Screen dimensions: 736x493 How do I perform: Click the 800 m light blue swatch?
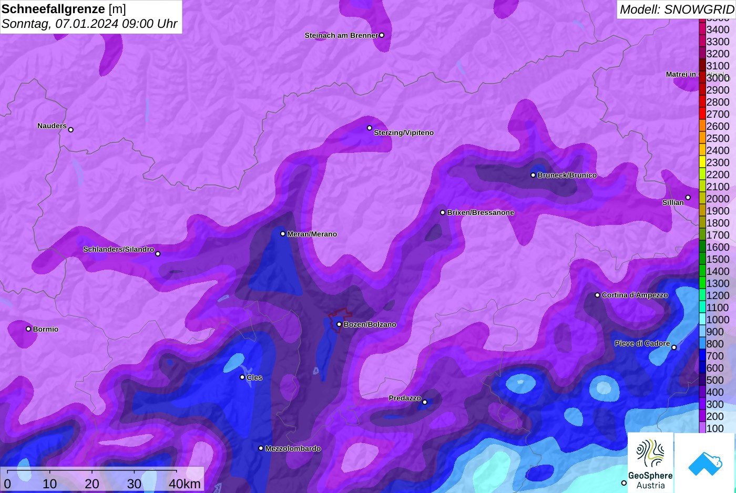coord(702,344)
